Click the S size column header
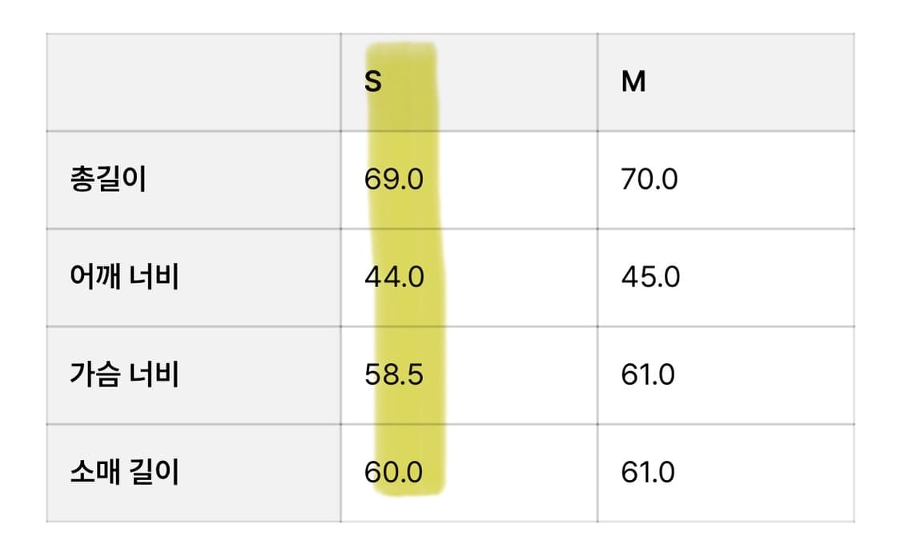901x560 pixels. pyautogui.click(x=373, y=82)
